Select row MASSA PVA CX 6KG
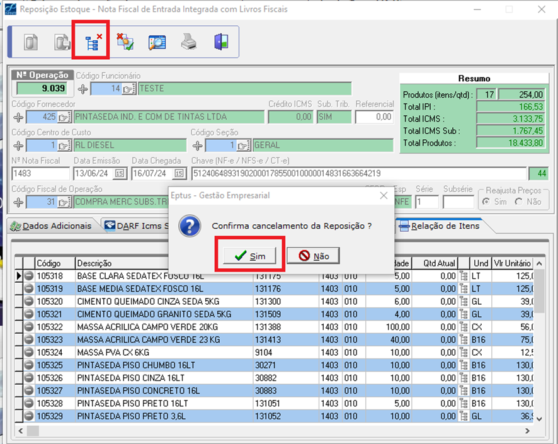This screenshot has height=444, width=558. coord(274,352)
